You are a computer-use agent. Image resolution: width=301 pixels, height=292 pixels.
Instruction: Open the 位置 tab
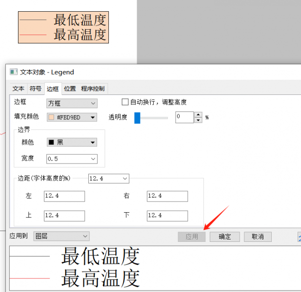(x=70, y=89)
